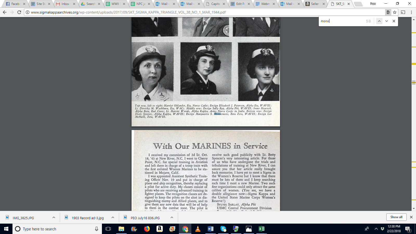Expand options for 1903 Record ad-3.jpg download

click(113, 218)
